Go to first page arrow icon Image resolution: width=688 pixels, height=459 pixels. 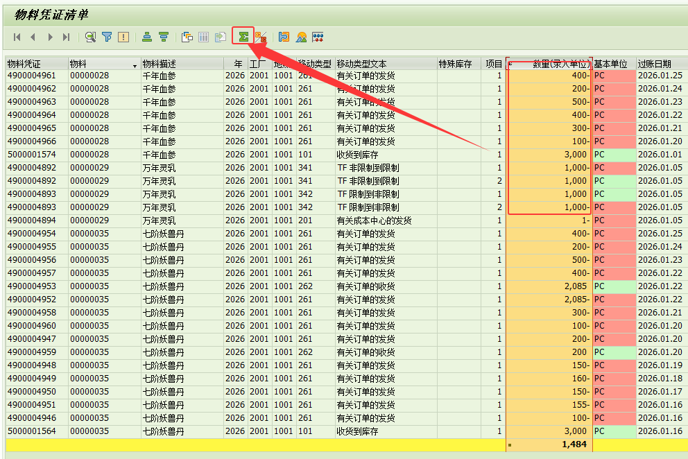click(17, 37)
